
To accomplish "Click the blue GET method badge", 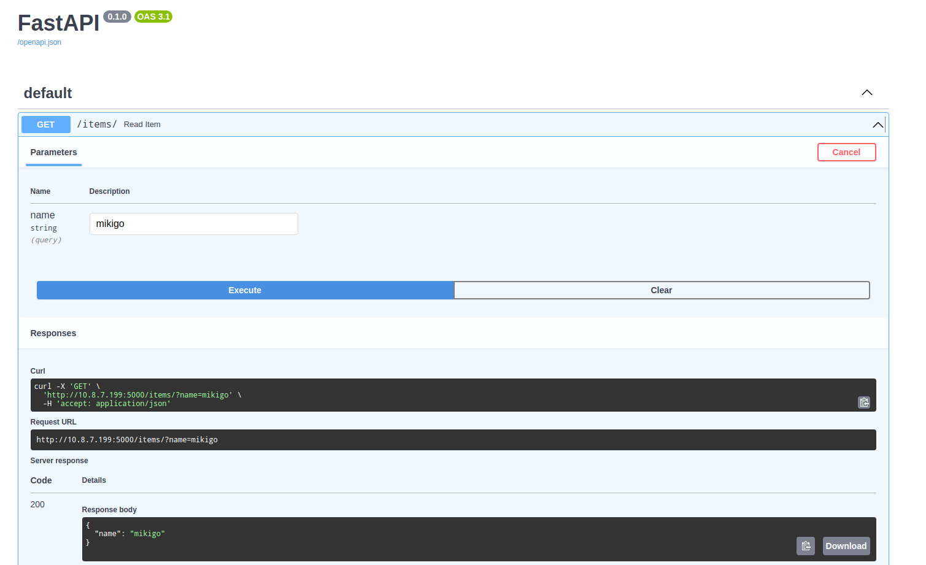I will point(45,125).
